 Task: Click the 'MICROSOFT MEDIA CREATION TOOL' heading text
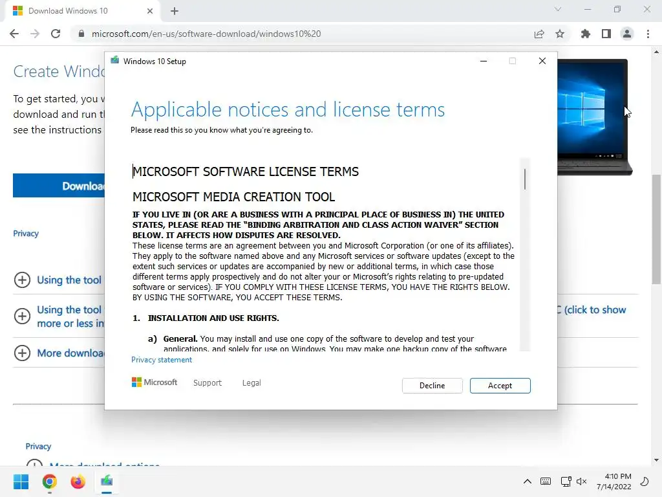pyautogui.click(x=234, y=197)
